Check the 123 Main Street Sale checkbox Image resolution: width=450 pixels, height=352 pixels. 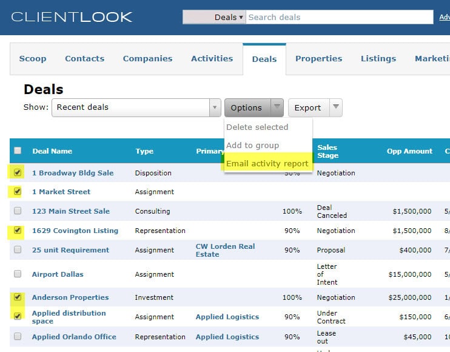click(x=18, y=211)
